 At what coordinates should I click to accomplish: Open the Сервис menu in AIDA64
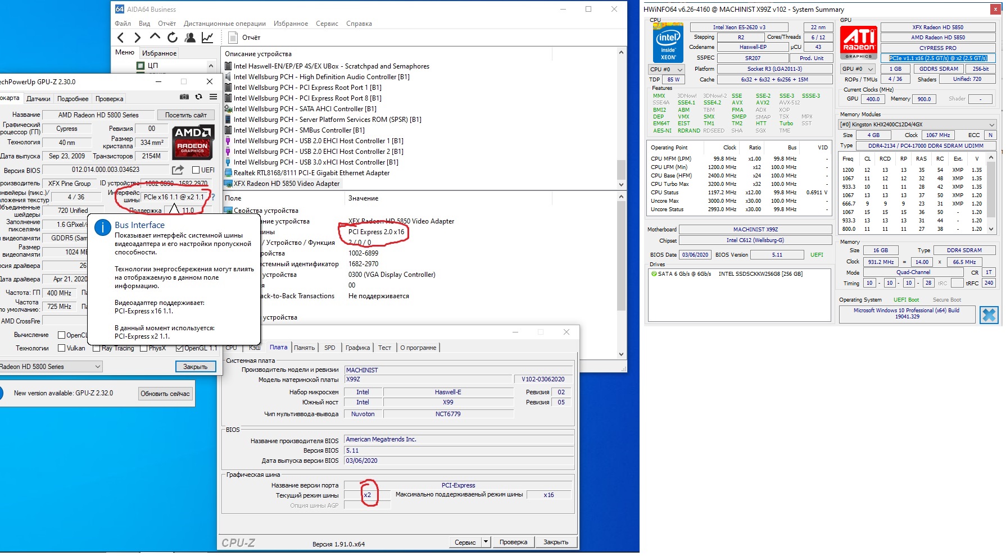click(327, 24)
